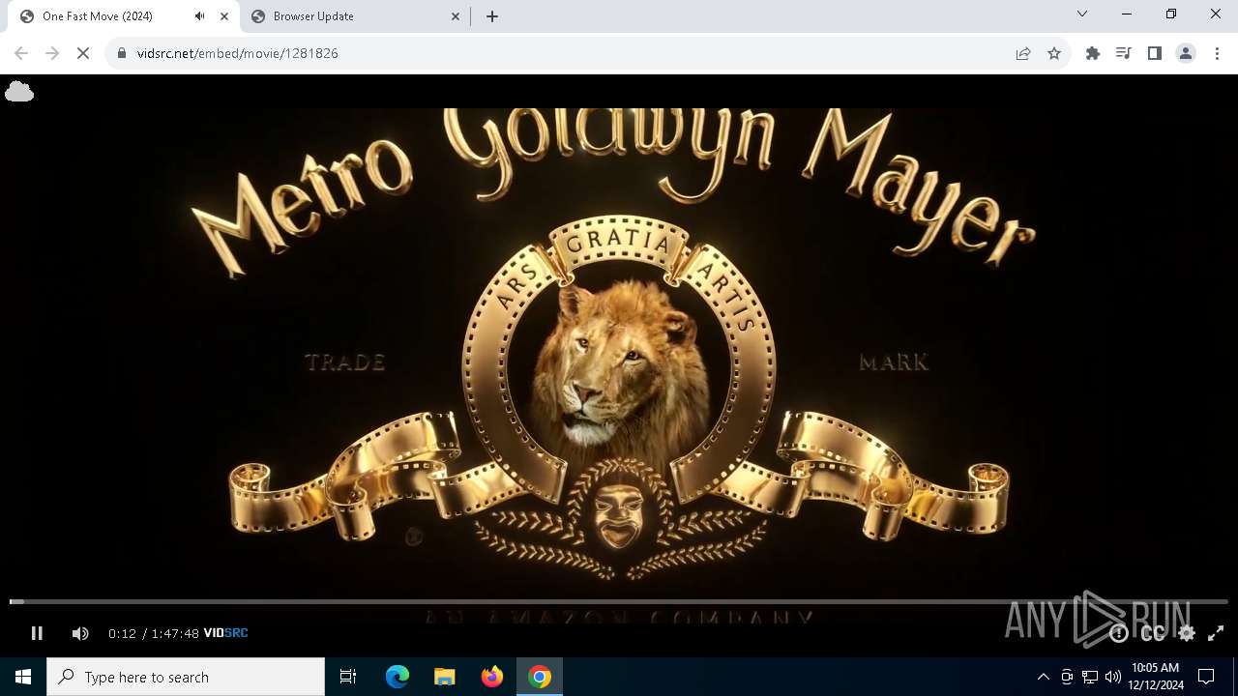
Task: Open a new browser tab
Action: click(x=492, y=16)
